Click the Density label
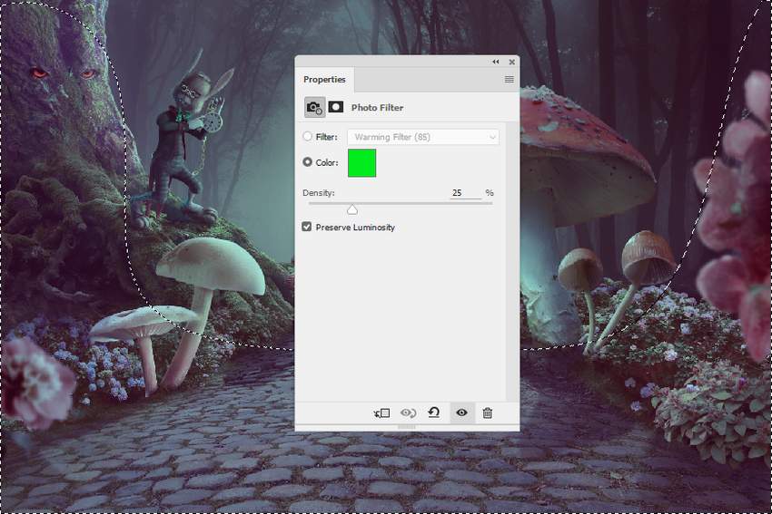 (319, 192)
